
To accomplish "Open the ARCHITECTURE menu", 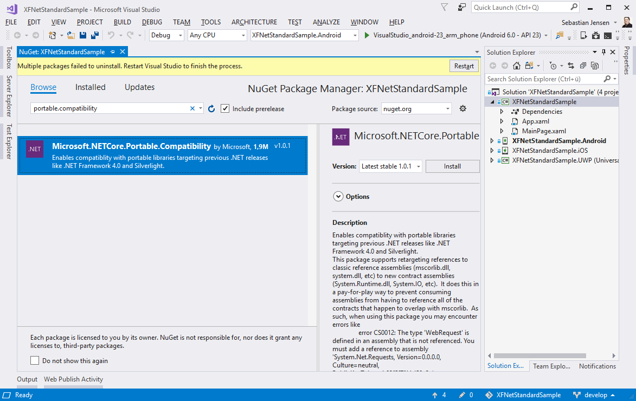I will point(254,22).
